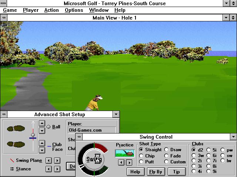Choose the 4i club
237x177 pixels.
197,171
